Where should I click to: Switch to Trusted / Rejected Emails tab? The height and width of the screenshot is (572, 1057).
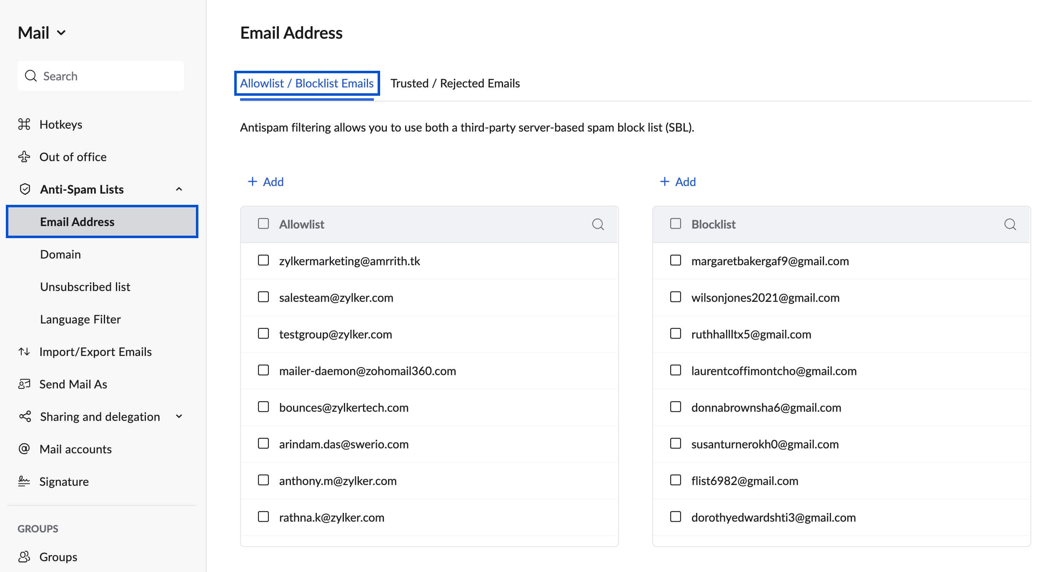pos(455,83)
